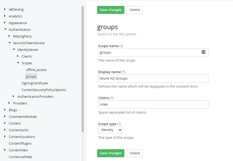Click the top Delete button
233x161 pixels.
[x=135, y=10]
